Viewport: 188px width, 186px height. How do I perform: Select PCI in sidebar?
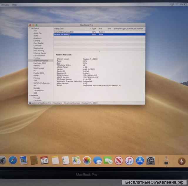[35, 71]
